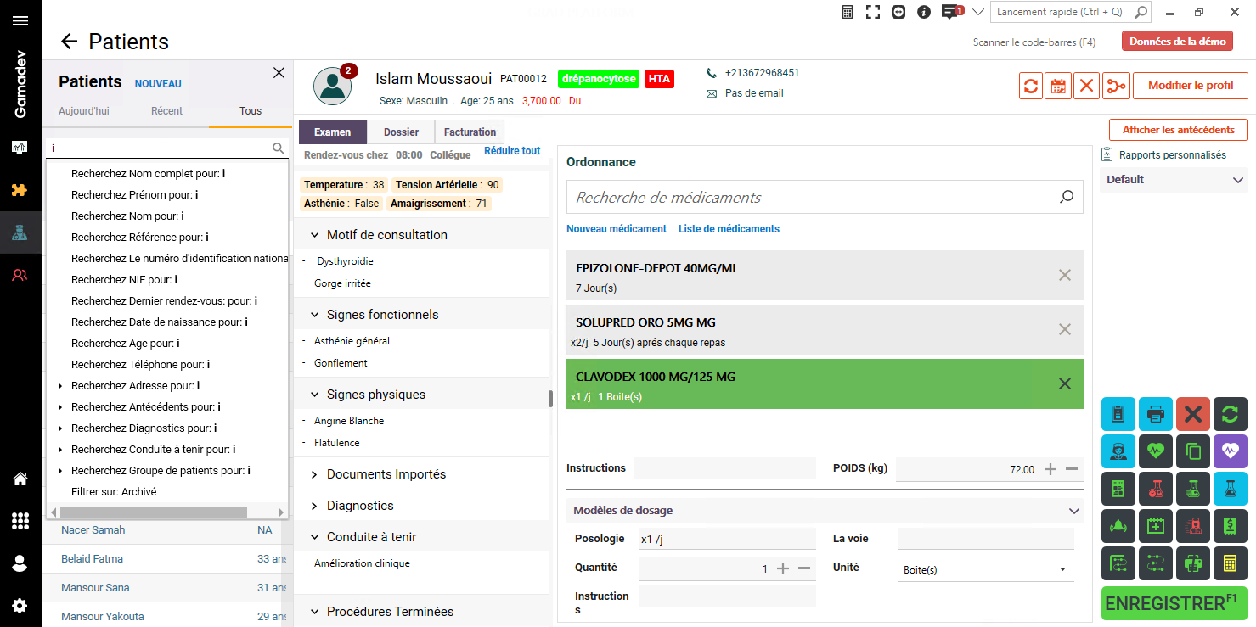Click the purple heartbeat icon tile
The image size is (1256, 627).
point(1230,451)
